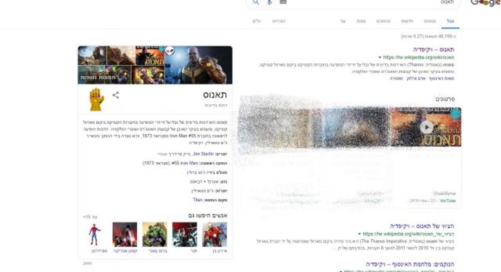Click עוד 15+ to see more people

click(x=90, y=217)
